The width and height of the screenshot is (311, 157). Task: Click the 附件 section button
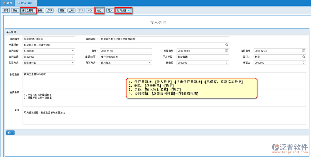[10, 133]
